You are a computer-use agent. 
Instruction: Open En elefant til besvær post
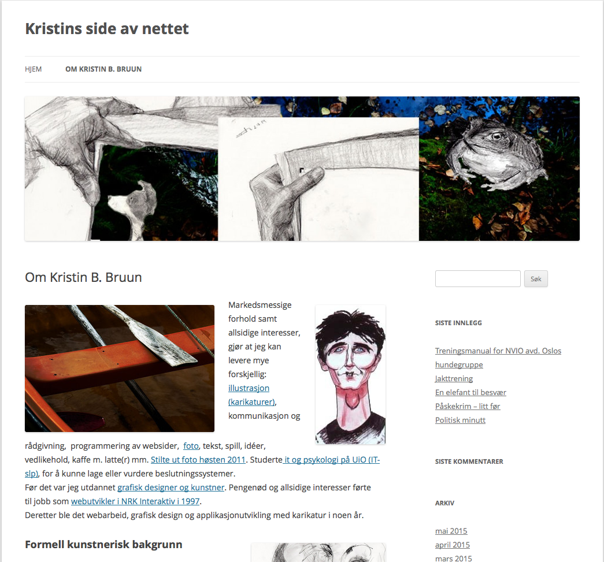[470, 392]
